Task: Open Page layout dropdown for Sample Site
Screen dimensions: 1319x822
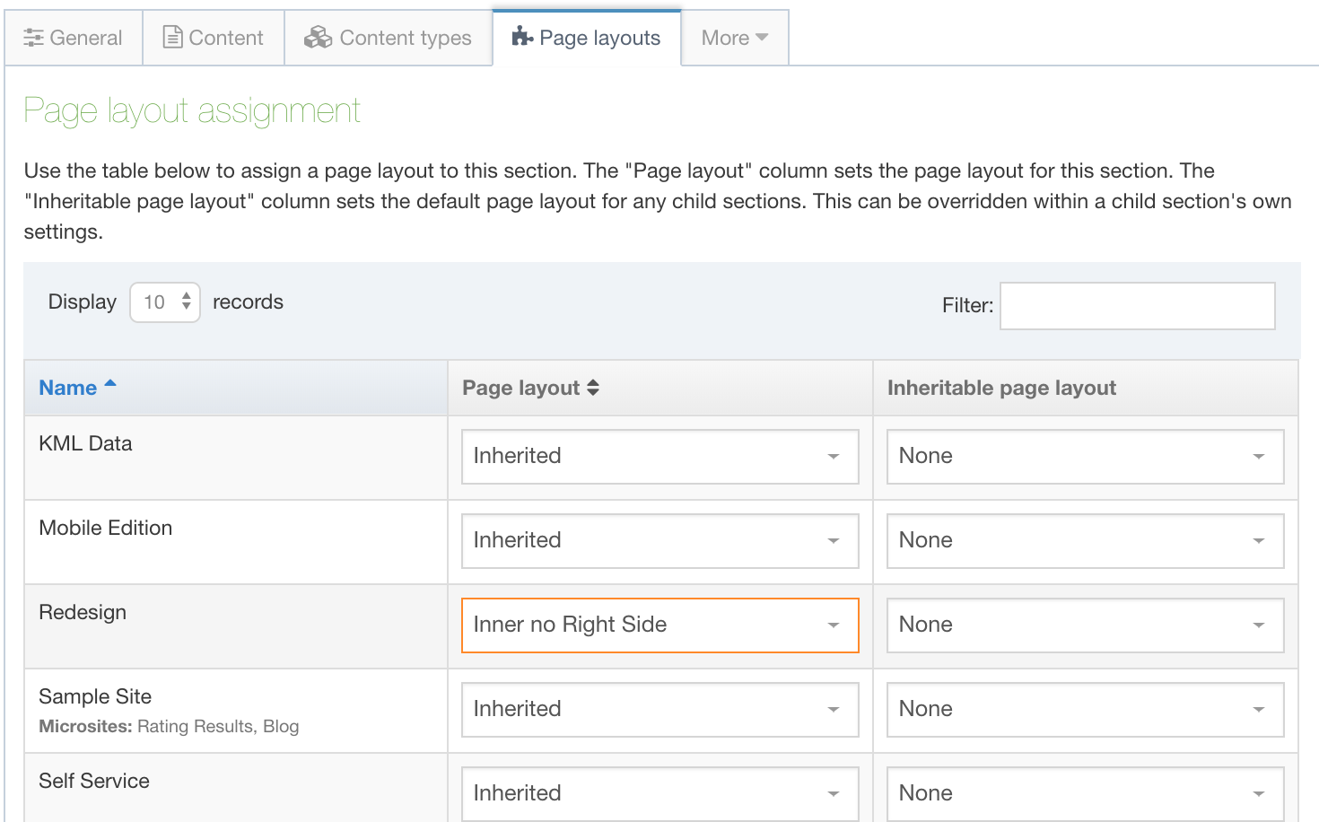Action: 659,710
